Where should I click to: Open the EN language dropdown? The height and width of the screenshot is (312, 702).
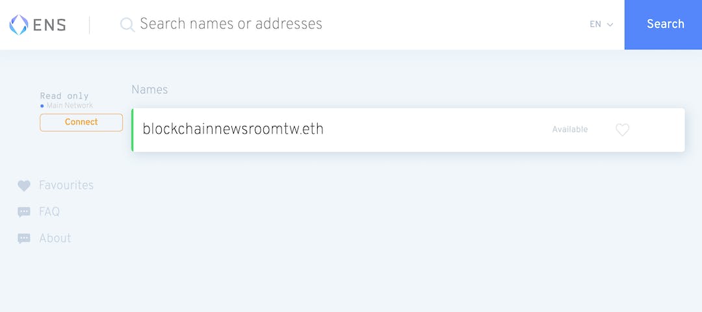point(595,25)
